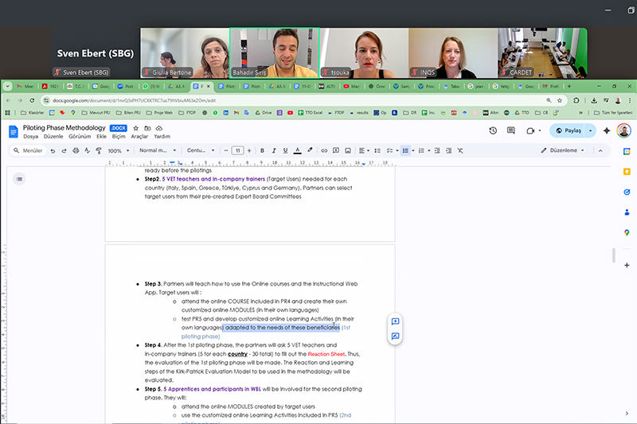Toggle underline formatting
The image size is (637, 424).
coord(285,150)
